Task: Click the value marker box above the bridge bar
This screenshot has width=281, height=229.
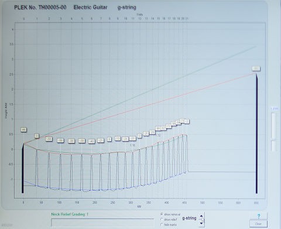Action: (x=256, y=69)
